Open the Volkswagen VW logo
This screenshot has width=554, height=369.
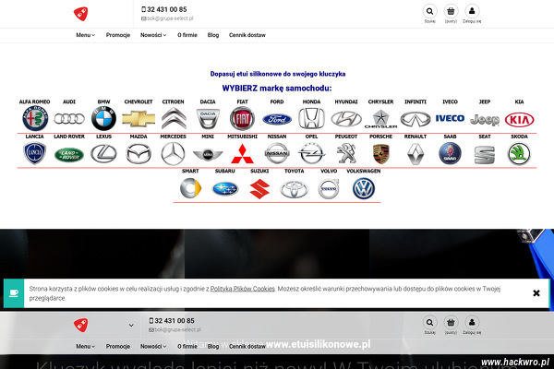pyautogui.click(x=364, y=188)
